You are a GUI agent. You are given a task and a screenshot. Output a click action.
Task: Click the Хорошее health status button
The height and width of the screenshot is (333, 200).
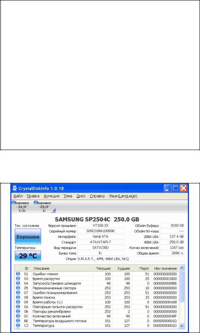click(28, 237)
